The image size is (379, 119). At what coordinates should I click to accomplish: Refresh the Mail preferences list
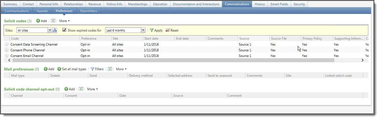110,69
